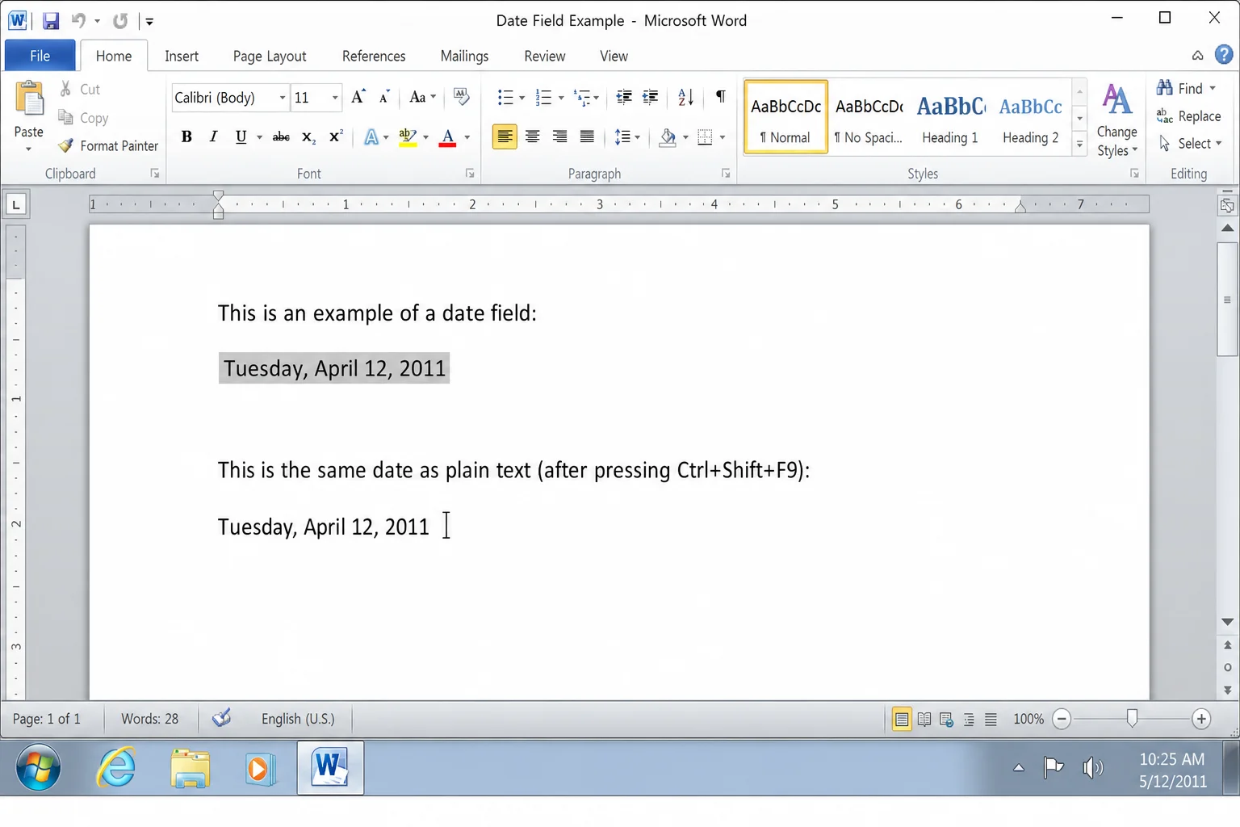Switch to the Insert tab

(182, 56)
